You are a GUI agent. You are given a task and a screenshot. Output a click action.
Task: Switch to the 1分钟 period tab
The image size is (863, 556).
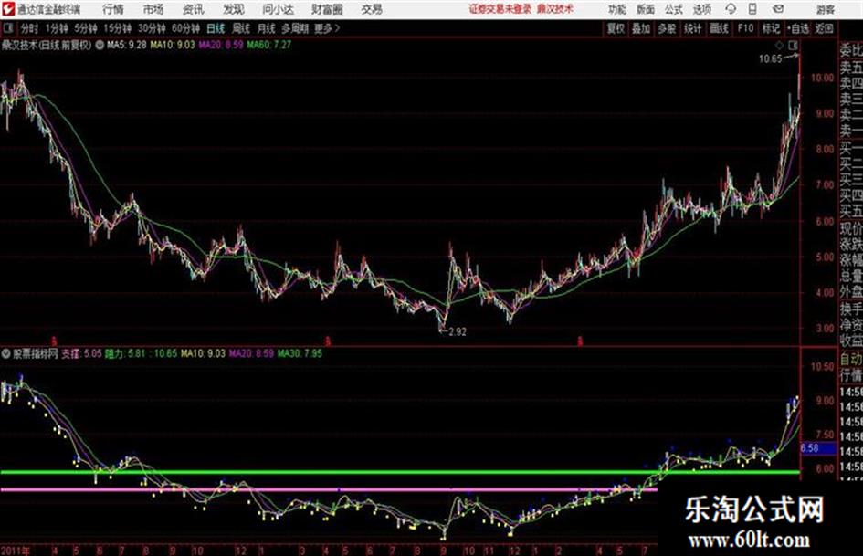pyautogui.click(x=56, y=28)
